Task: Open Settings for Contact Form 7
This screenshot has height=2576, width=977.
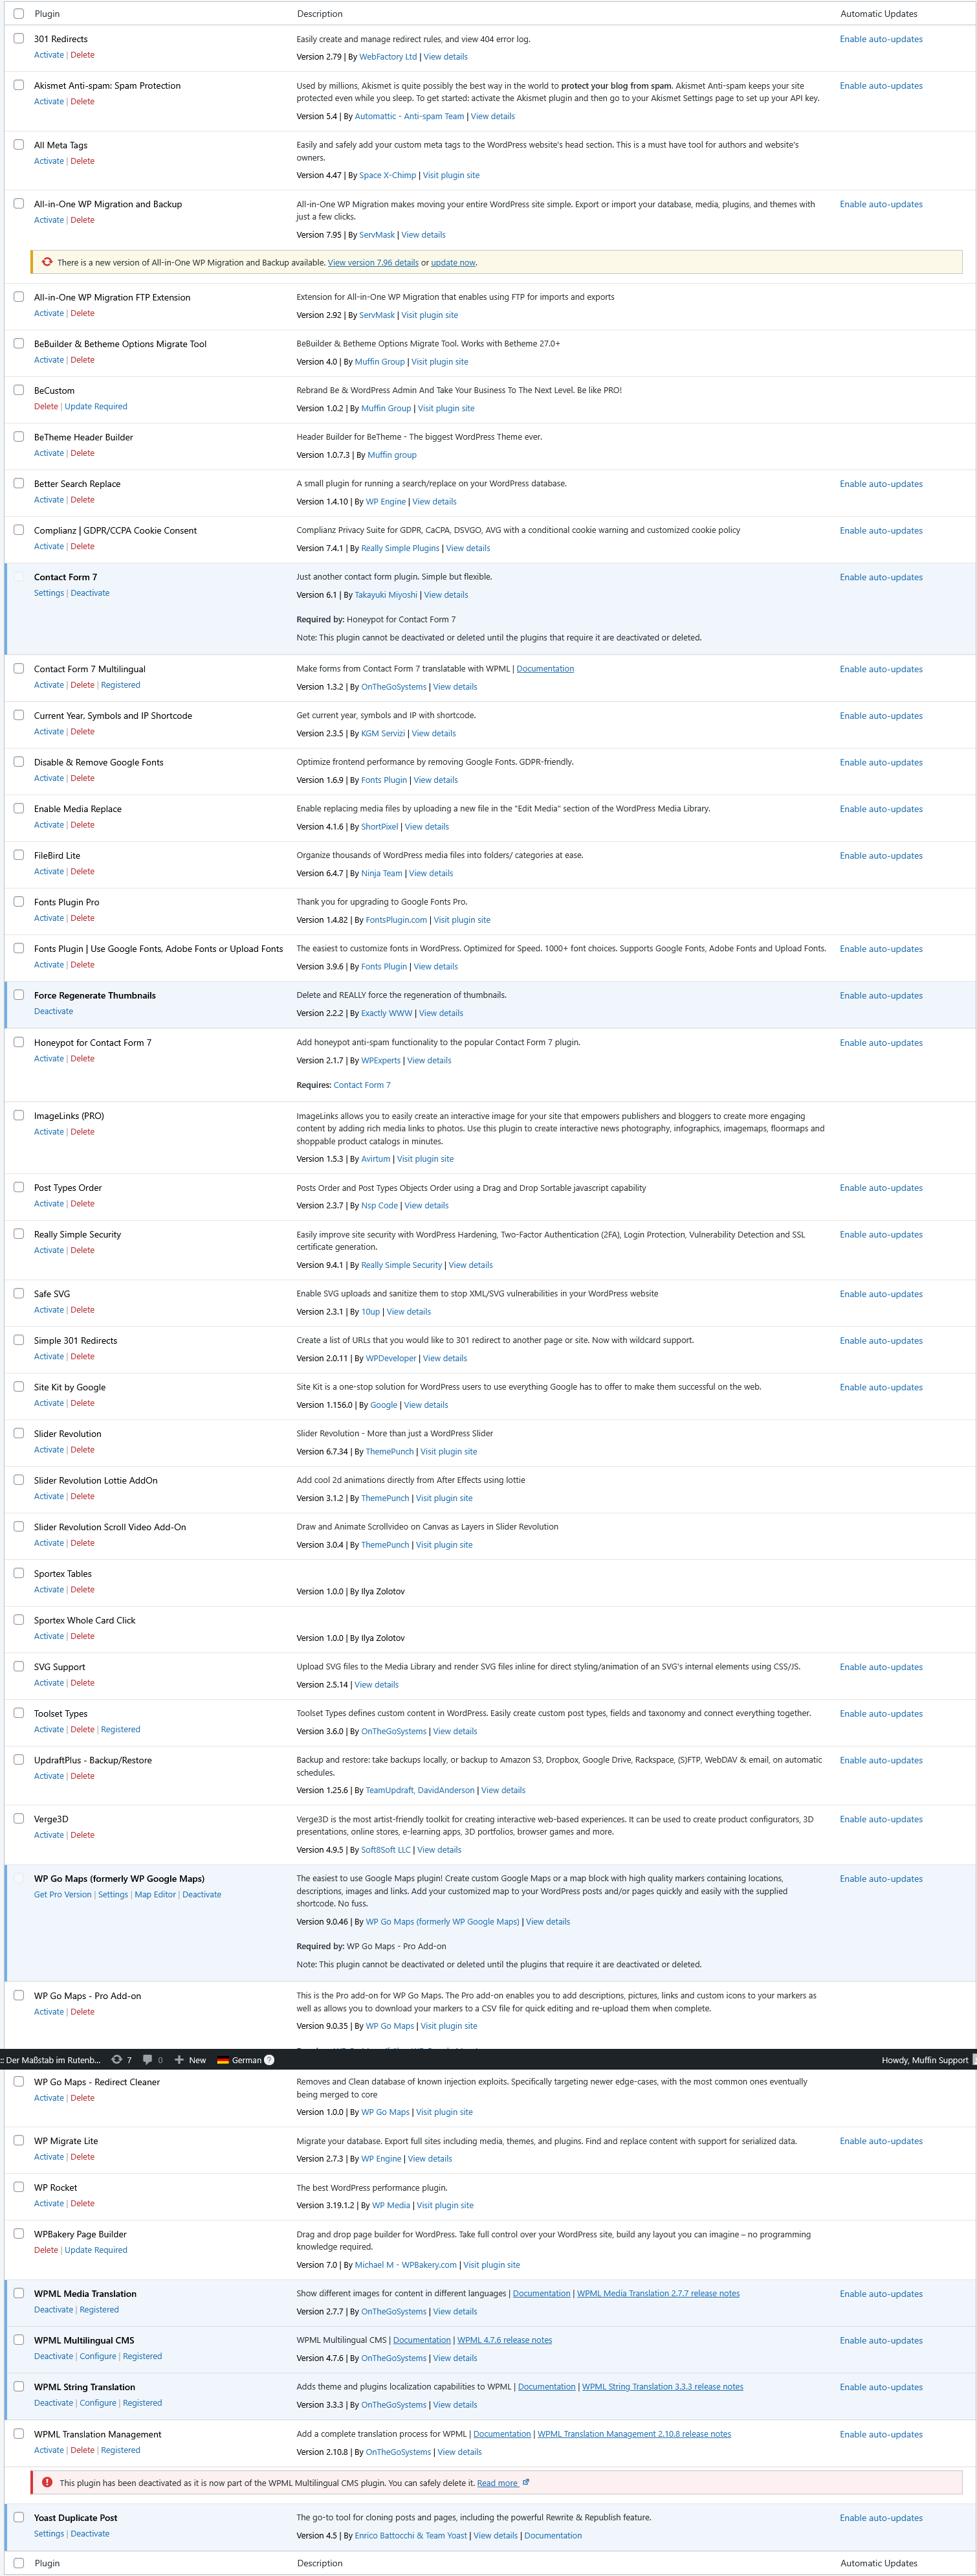Action: pyautogui.click(x=48, y=593)
